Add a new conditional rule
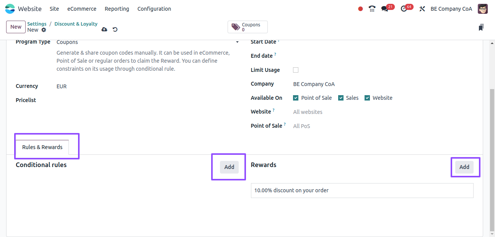The image size is (495, 237). click(229, 167)
